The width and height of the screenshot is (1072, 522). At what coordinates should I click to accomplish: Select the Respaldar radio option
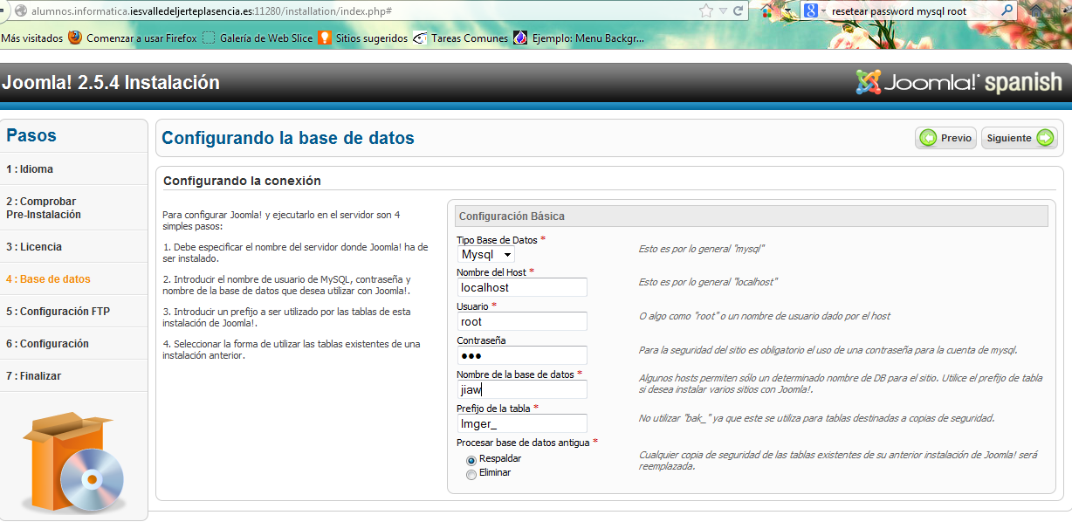coord(471,459)
